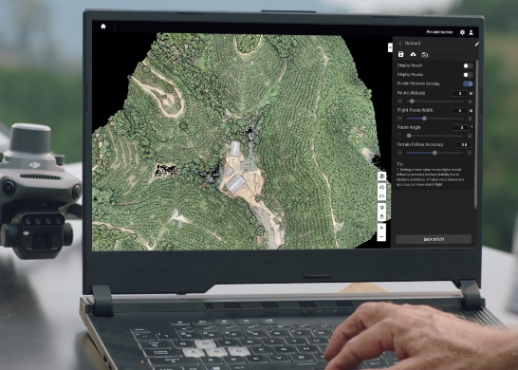The height and width of the screenshot is (370, 518).
Task: Disable the Enable Obstacle Sensing switch
Action: [468, 83]
